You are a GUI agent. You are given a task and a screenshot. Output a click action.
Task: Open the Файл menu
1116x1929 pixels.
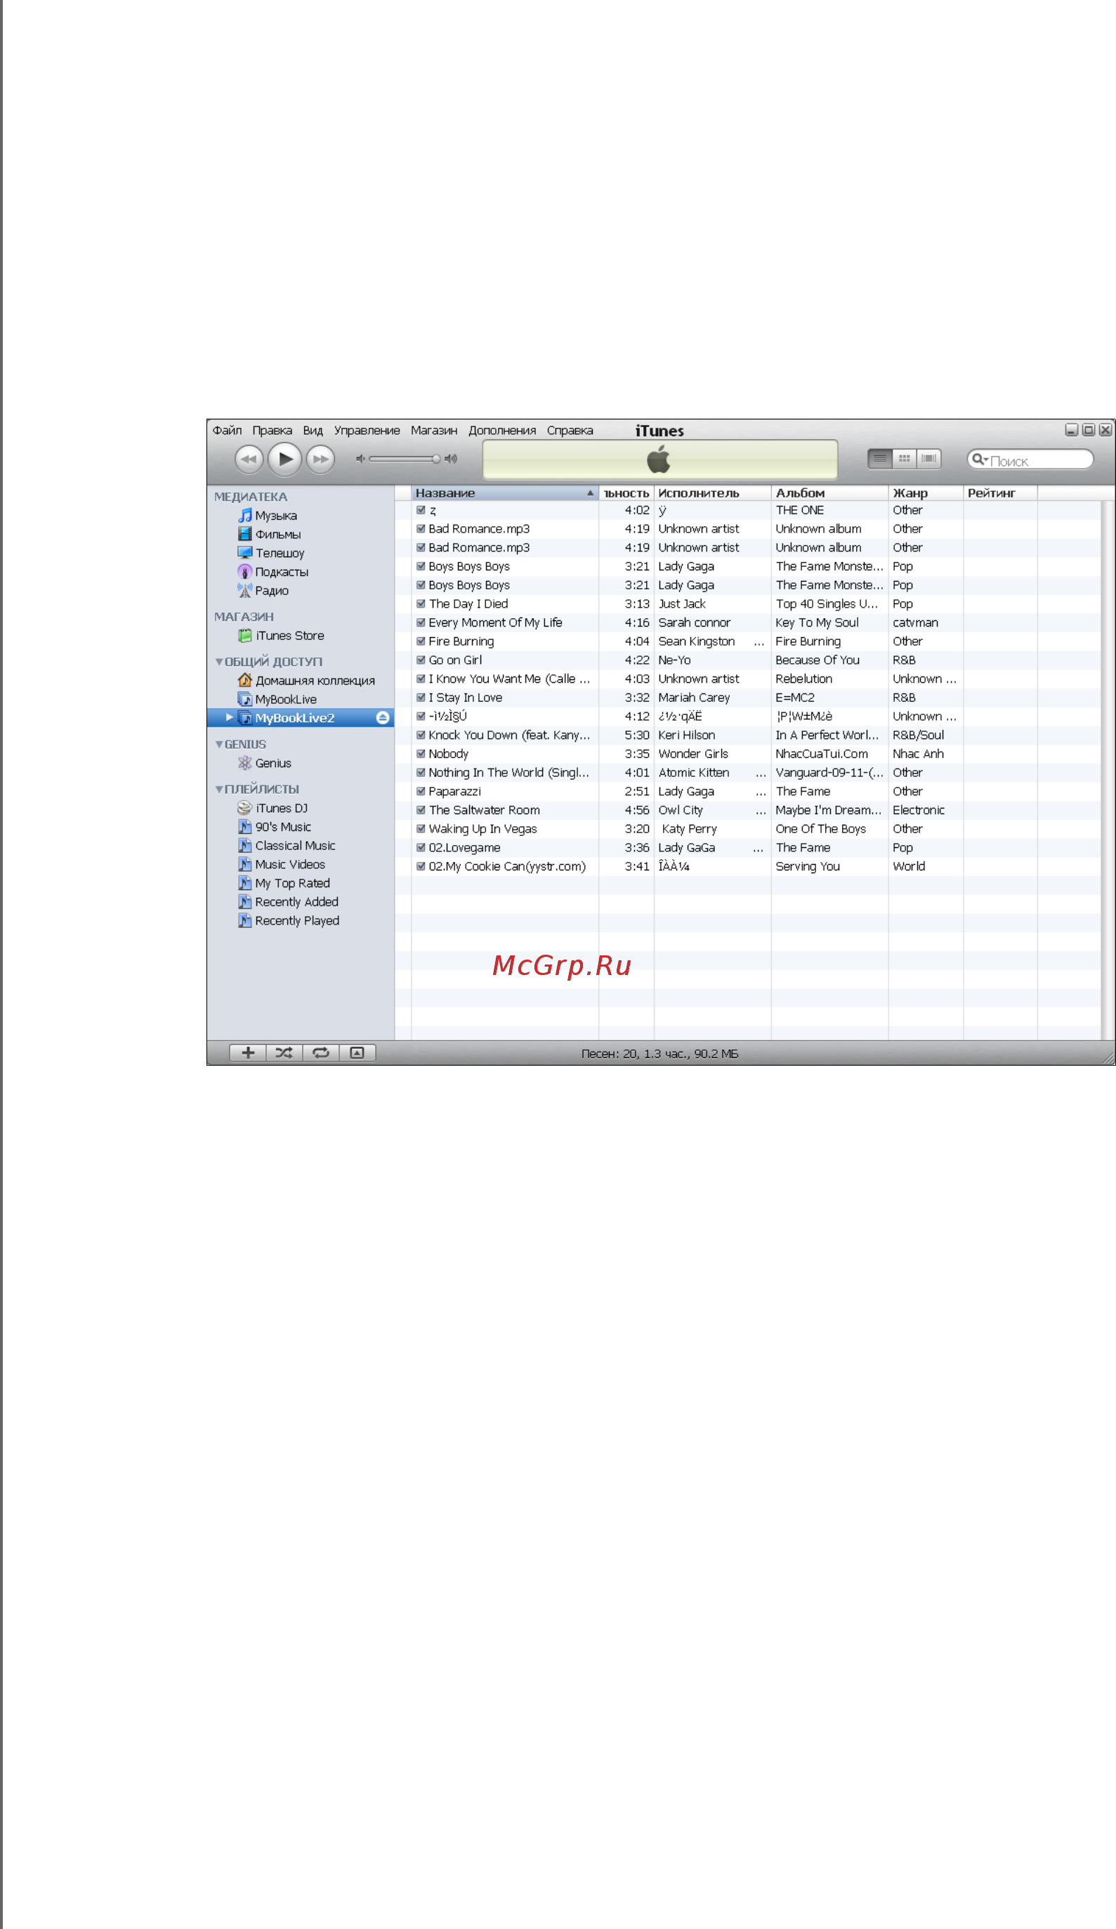tap(228, 430)
